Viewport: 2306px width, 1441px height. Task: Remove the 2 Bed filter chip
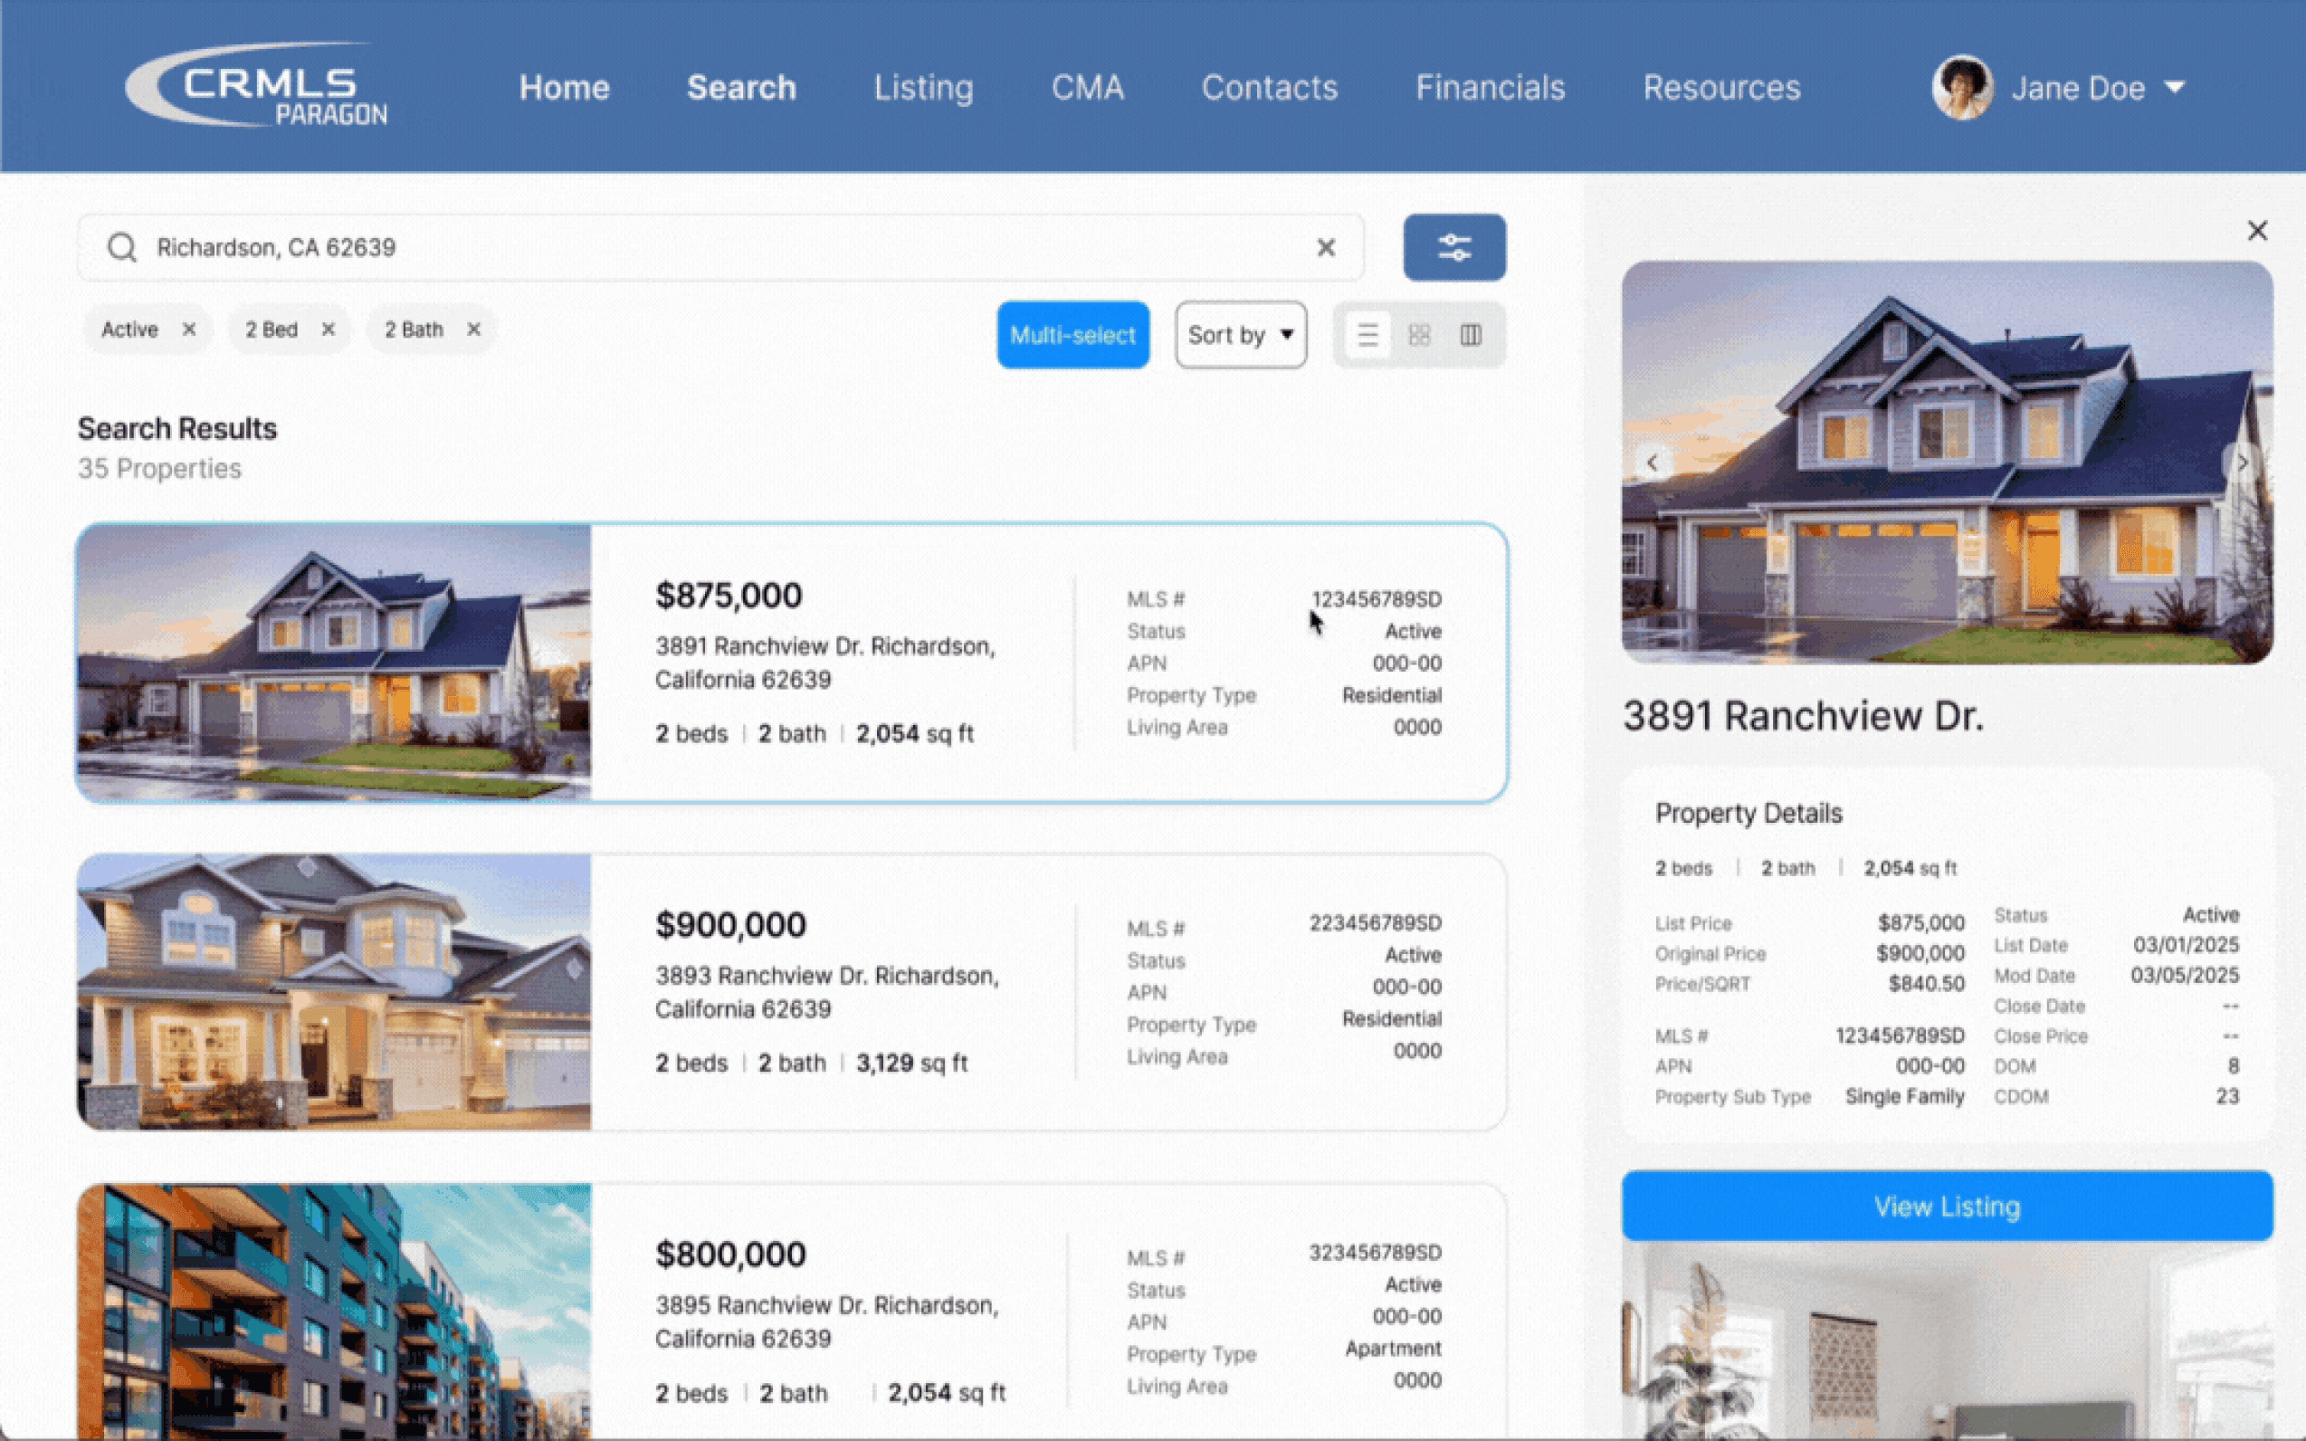pyautogui.click(x=328, y=329)
